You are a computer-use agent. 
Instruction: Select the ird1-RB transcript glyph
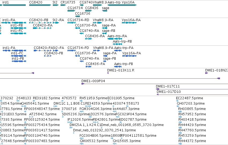(18, 28)
